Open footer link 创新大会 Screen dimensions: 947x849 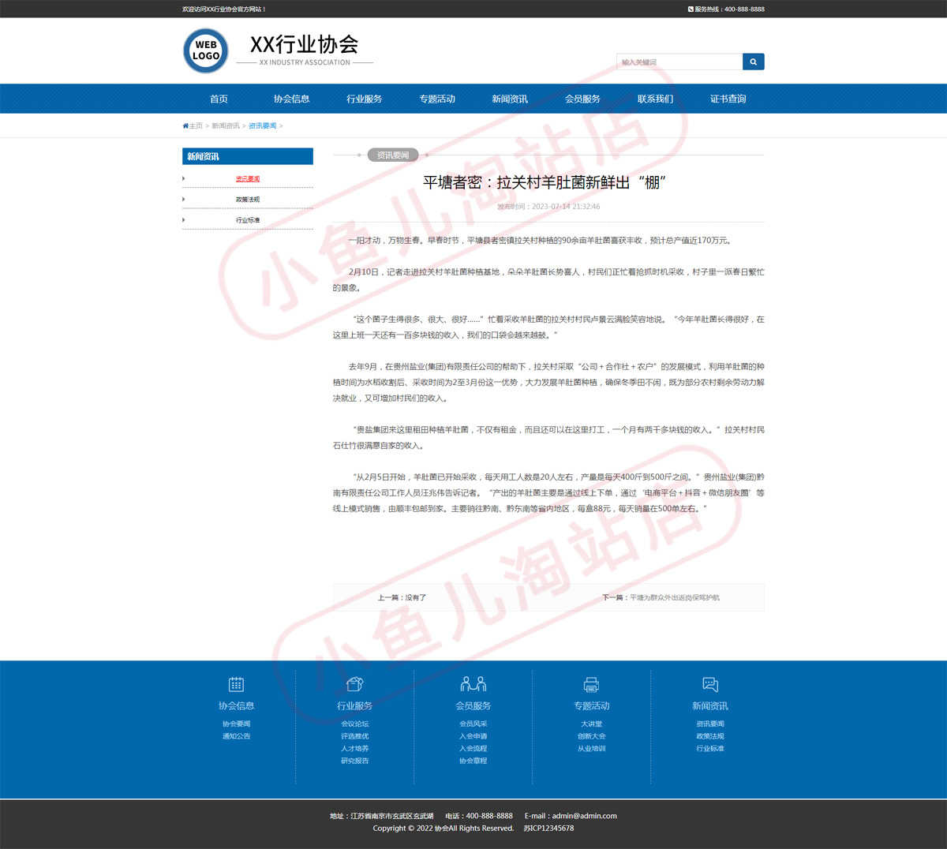[591, 736]
